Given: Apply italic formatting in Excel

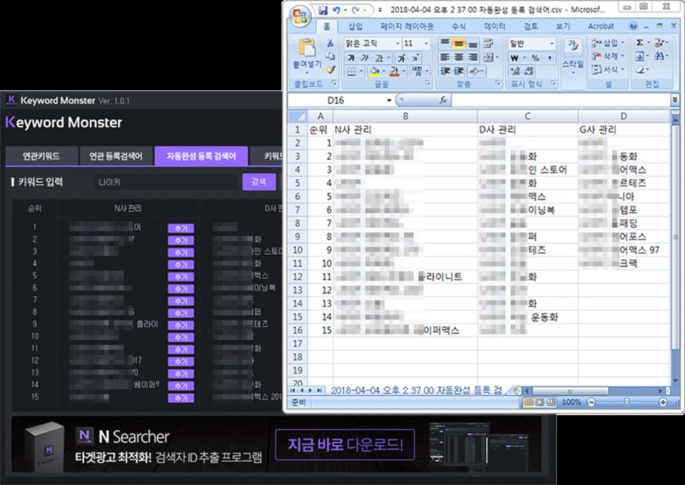Looking at the screenshot, I should click(365, 58).
